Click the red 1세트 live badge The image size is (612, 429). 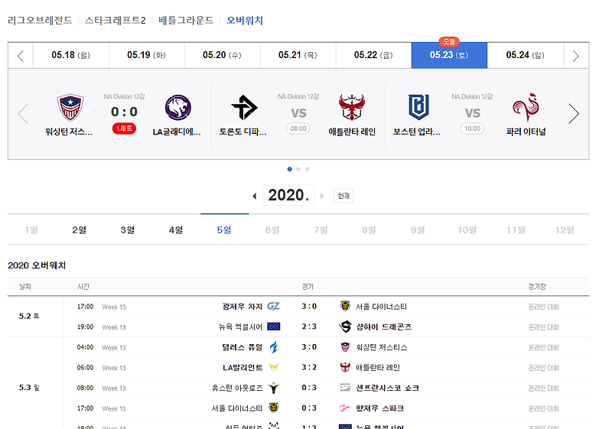[x=124, y=128]
